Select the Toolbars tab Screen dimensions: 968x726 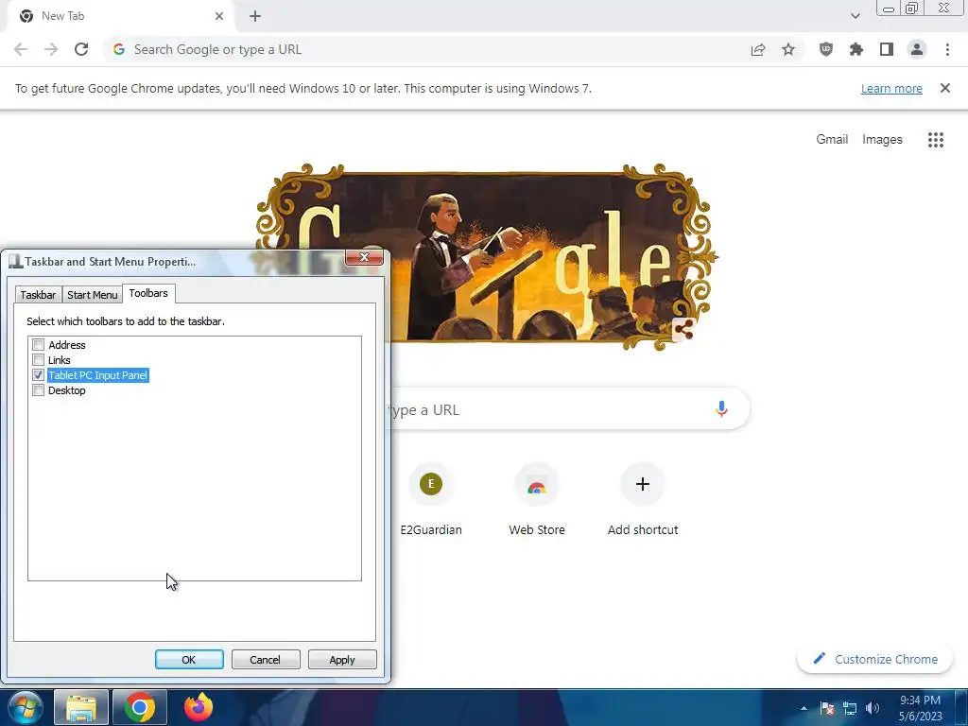pos(148,293)
